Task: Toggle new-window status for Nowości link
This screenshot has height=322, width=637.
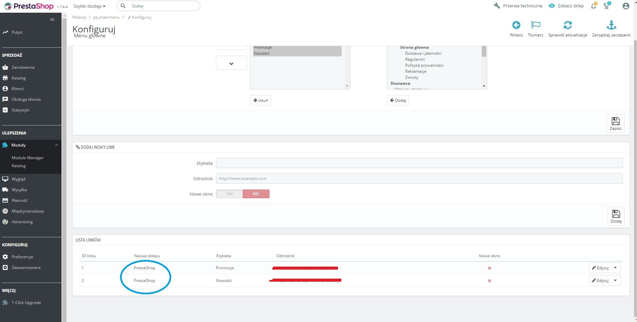Action: 490,281
